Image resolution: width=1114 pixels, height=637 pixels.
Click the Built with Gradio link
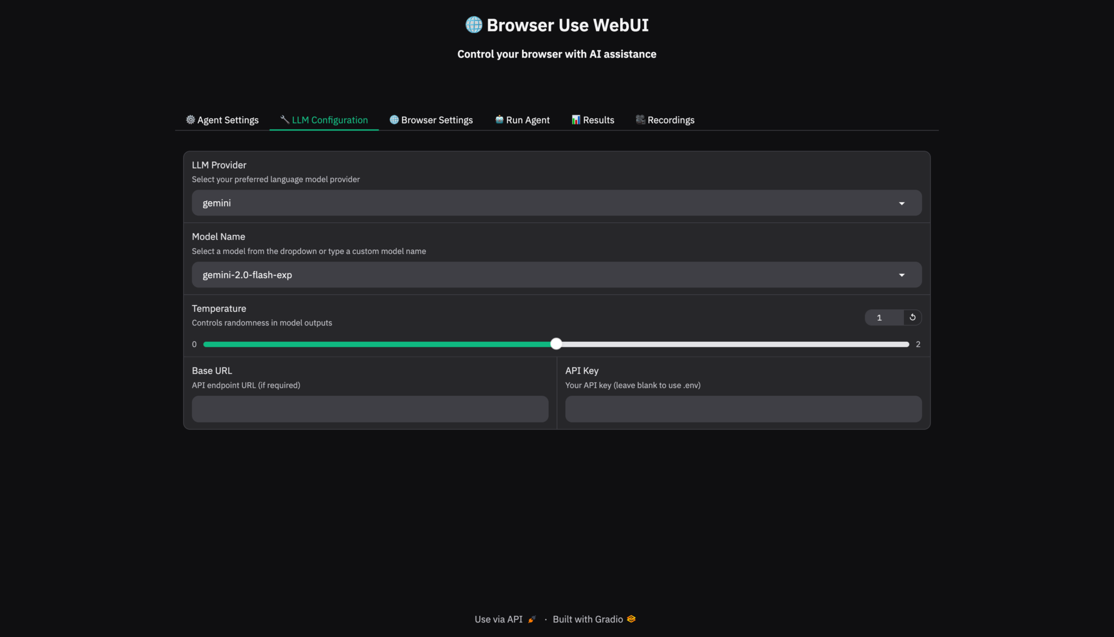[587, 619]
